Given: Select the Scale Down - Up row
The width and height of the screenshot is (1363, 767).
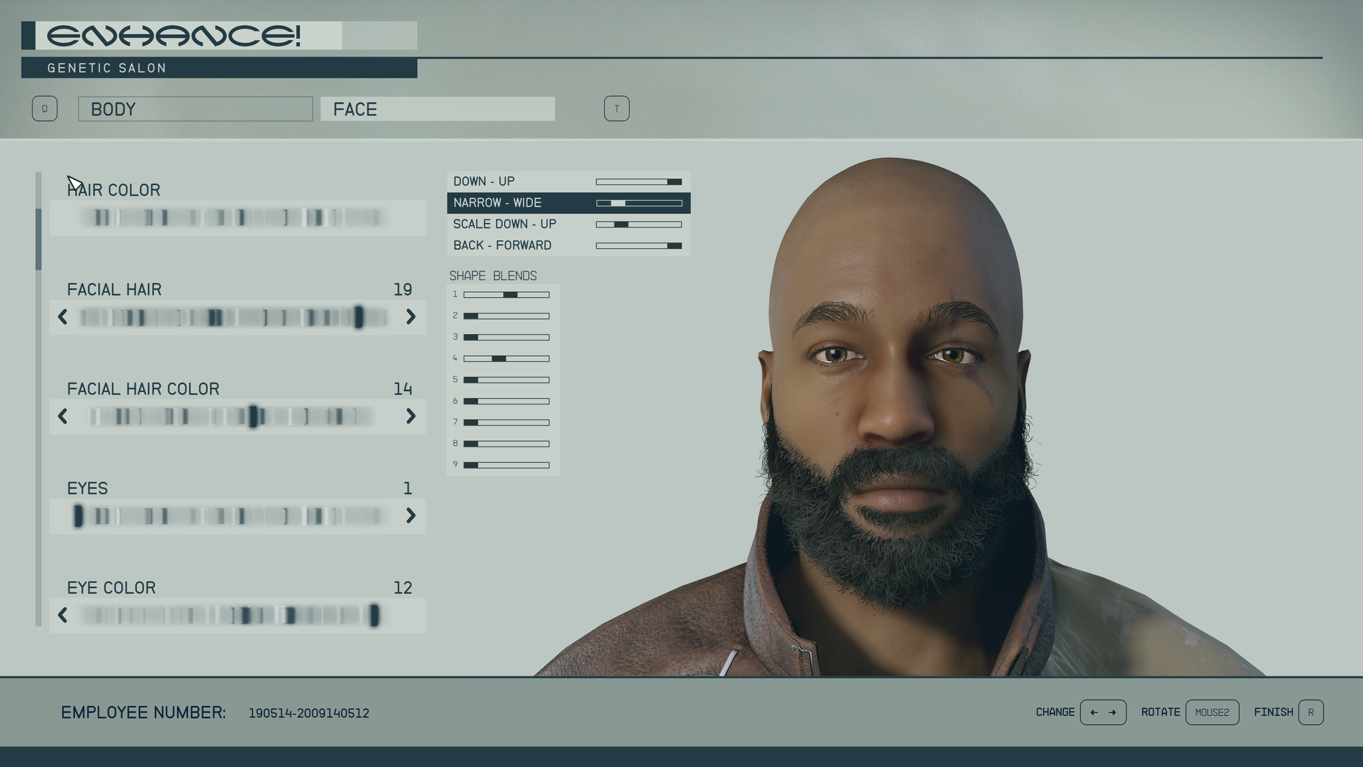Looking at the screenshot, I should (568, 224).
